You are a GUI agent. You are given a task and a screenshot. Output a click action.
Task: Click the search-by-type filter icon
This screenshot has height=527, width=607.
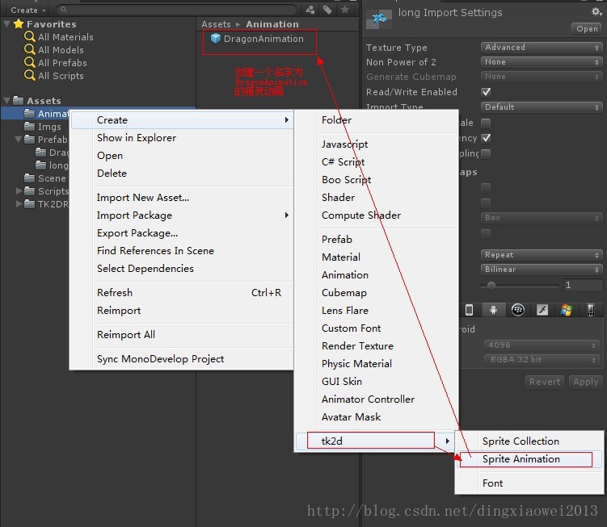(x=310, y=10)
